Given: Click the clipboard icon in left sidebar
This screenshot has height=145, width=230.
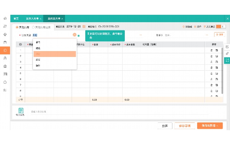Looking at the screenshot, I should click(x=5, y=66).
